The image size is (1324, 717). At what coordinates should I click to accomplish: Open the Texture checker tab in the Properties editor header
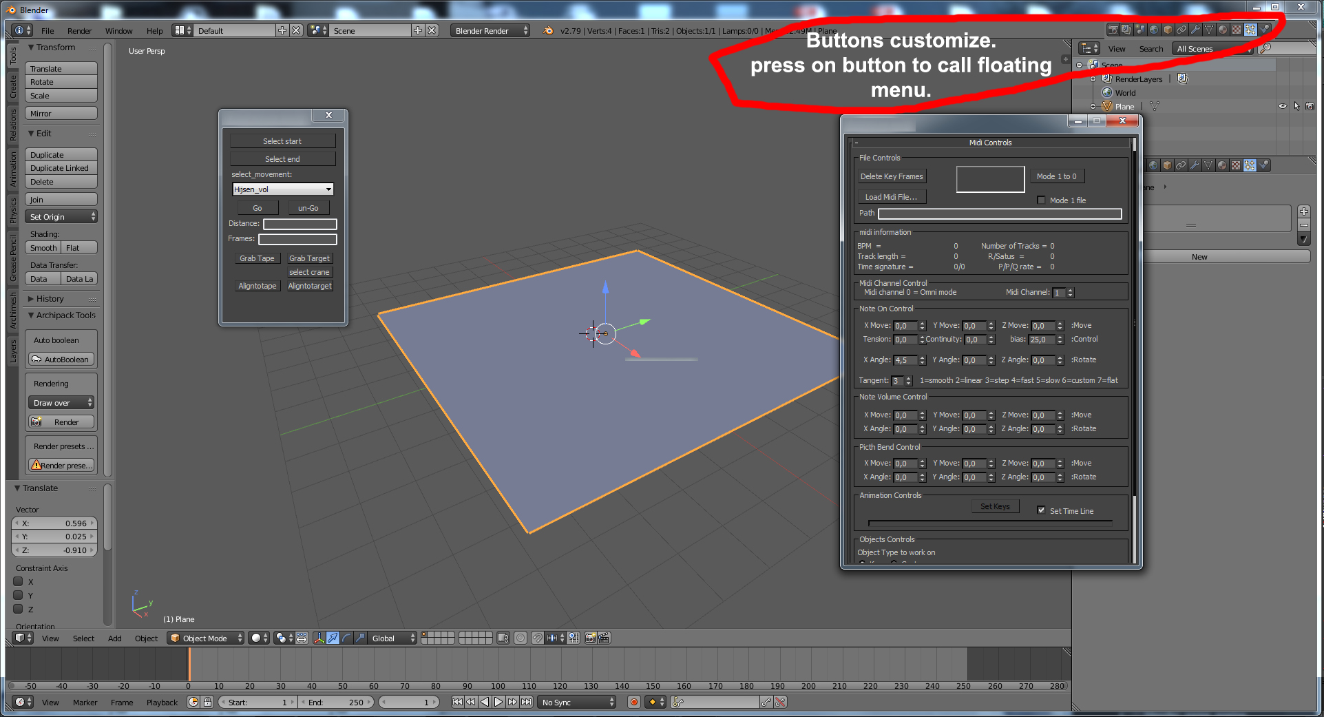tap(1236, 165)
